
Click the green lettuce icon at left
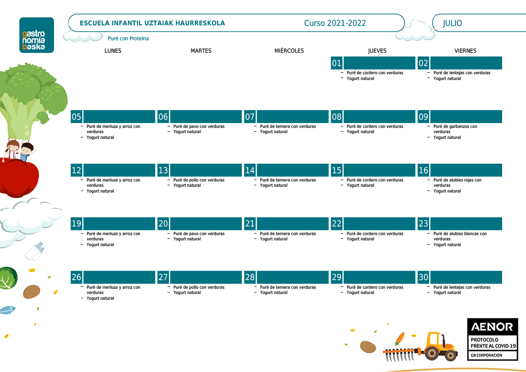tap(8, 278)
